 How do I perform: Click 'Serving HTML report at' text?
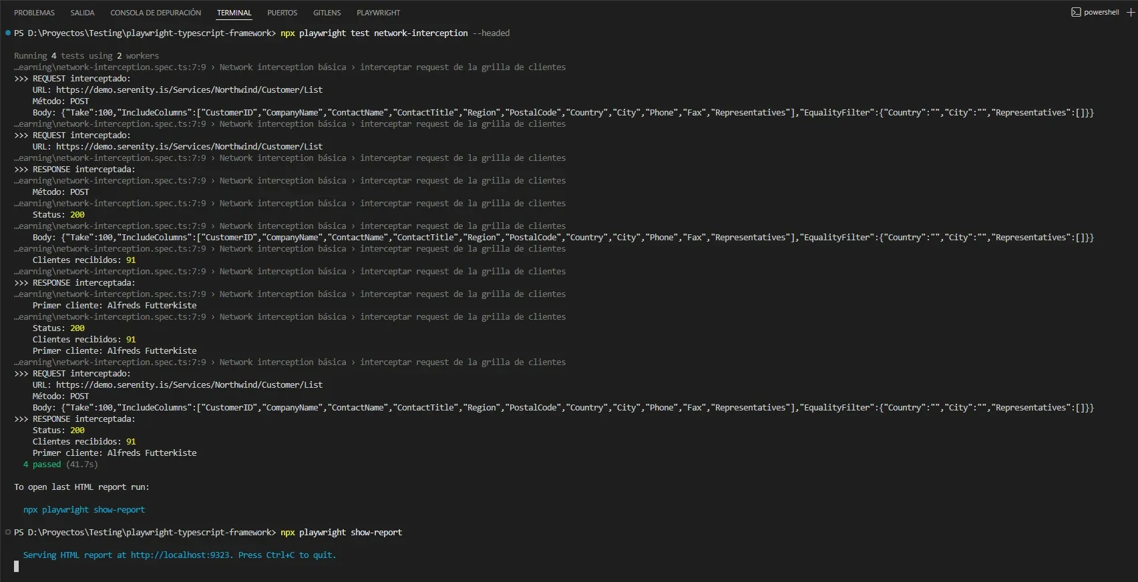click(x=75, y=555)
